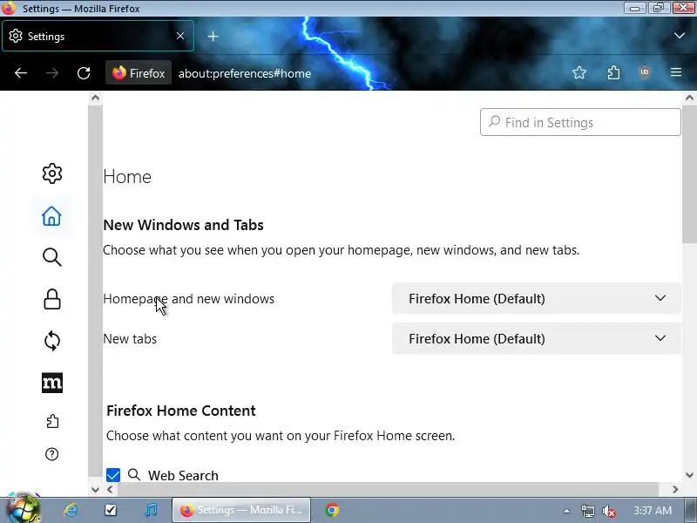This screenshot has width=697, height=523.
Task: Click the Find in Settings search box
Action: coord(580,122)
